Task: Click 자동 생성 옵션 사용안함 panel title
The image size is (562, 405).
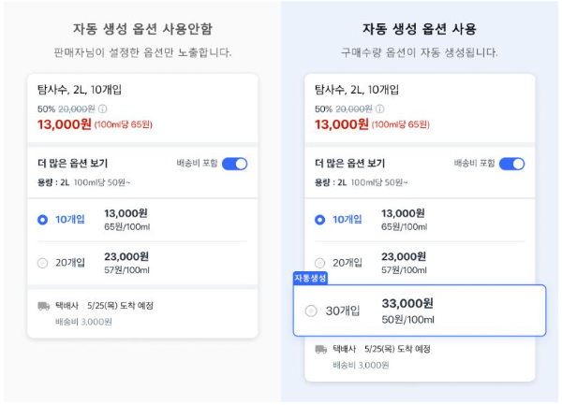Action: 142,29
